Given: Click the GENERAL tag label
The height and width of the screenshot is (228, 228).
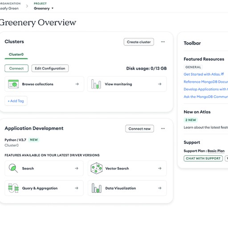Looking at the screenshot, I should (x=193, y=67).
